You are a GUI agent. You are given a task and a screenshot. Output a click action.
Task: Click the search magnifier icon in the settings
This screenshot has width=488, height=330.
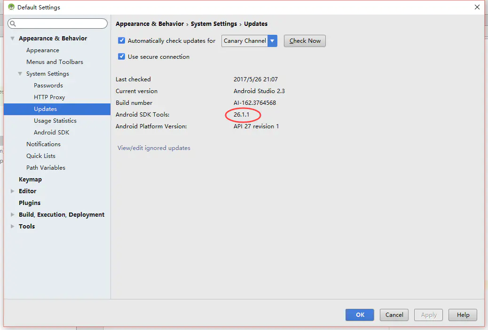click(13, 24)
